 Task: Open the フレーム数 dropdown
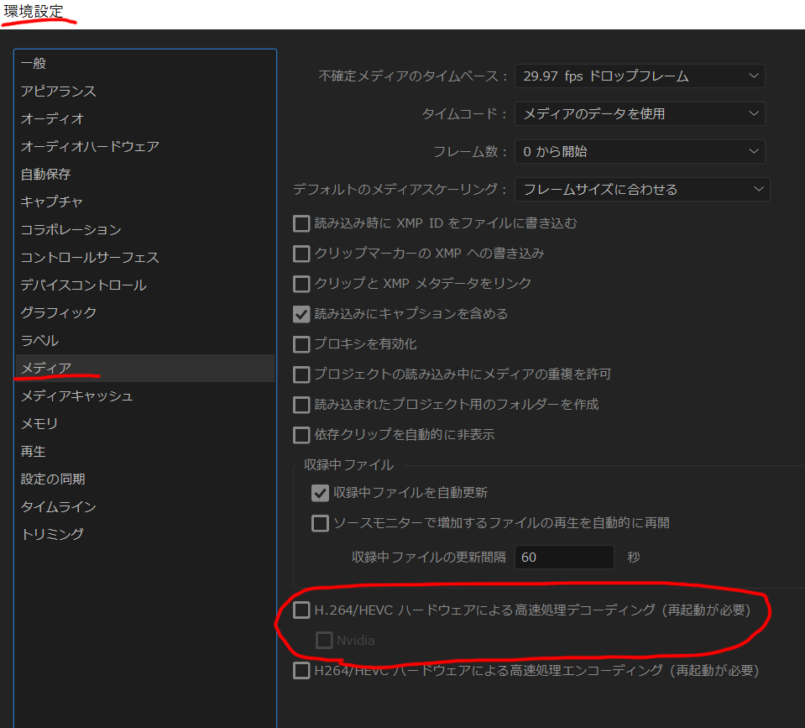(x=640, y=152)
